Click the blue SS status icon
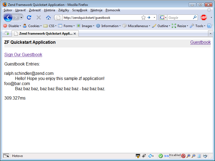 point(166,156)
